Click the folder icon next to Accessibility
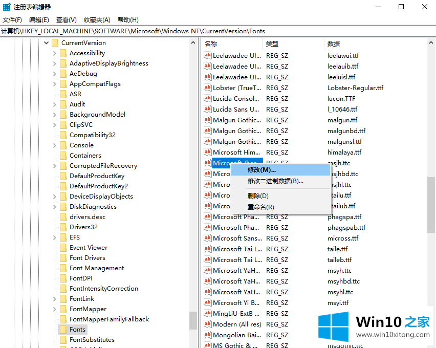The image size is (436, 348). (63, 53)
